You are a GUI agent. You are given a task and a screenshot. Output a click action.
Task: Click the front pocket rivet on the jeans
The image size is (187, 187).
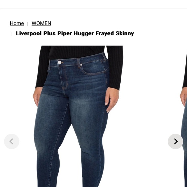click(x=81, y=65)
